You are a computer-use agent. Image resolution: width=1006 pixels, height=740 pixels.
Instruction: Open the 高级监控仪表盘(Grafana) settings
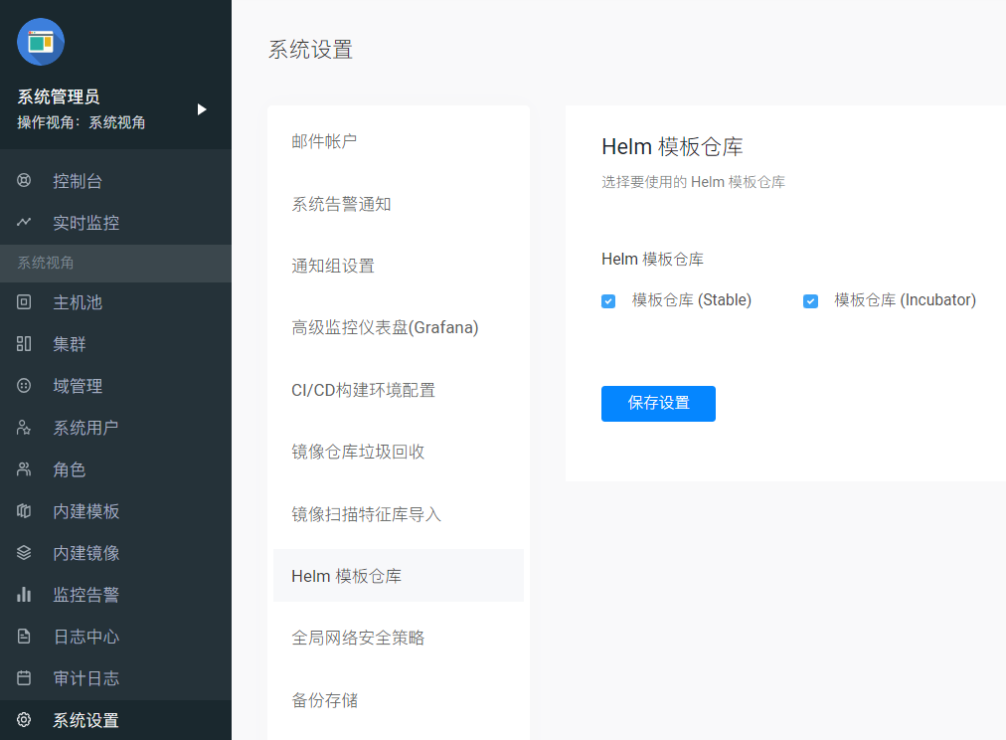[x=385, y=327]
